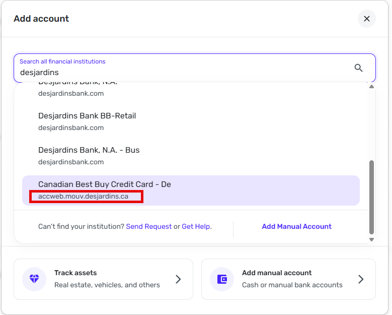Screen dimensions: 392x315
Task: Click Cash or manual bank accounts text
Action: click(x=292, y=285)
